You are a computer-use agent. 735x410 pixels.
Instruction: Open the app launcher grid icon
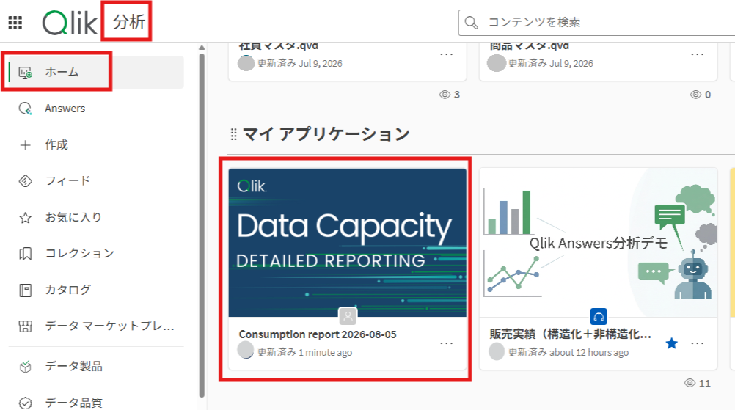point(15,22)
